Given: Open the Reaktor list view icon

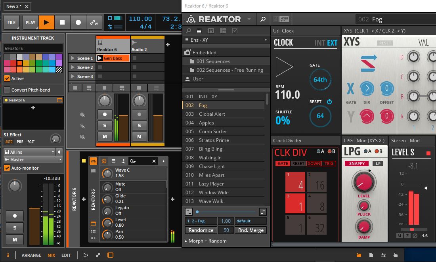Looking at the screenshot, I should tap(199, 31).
